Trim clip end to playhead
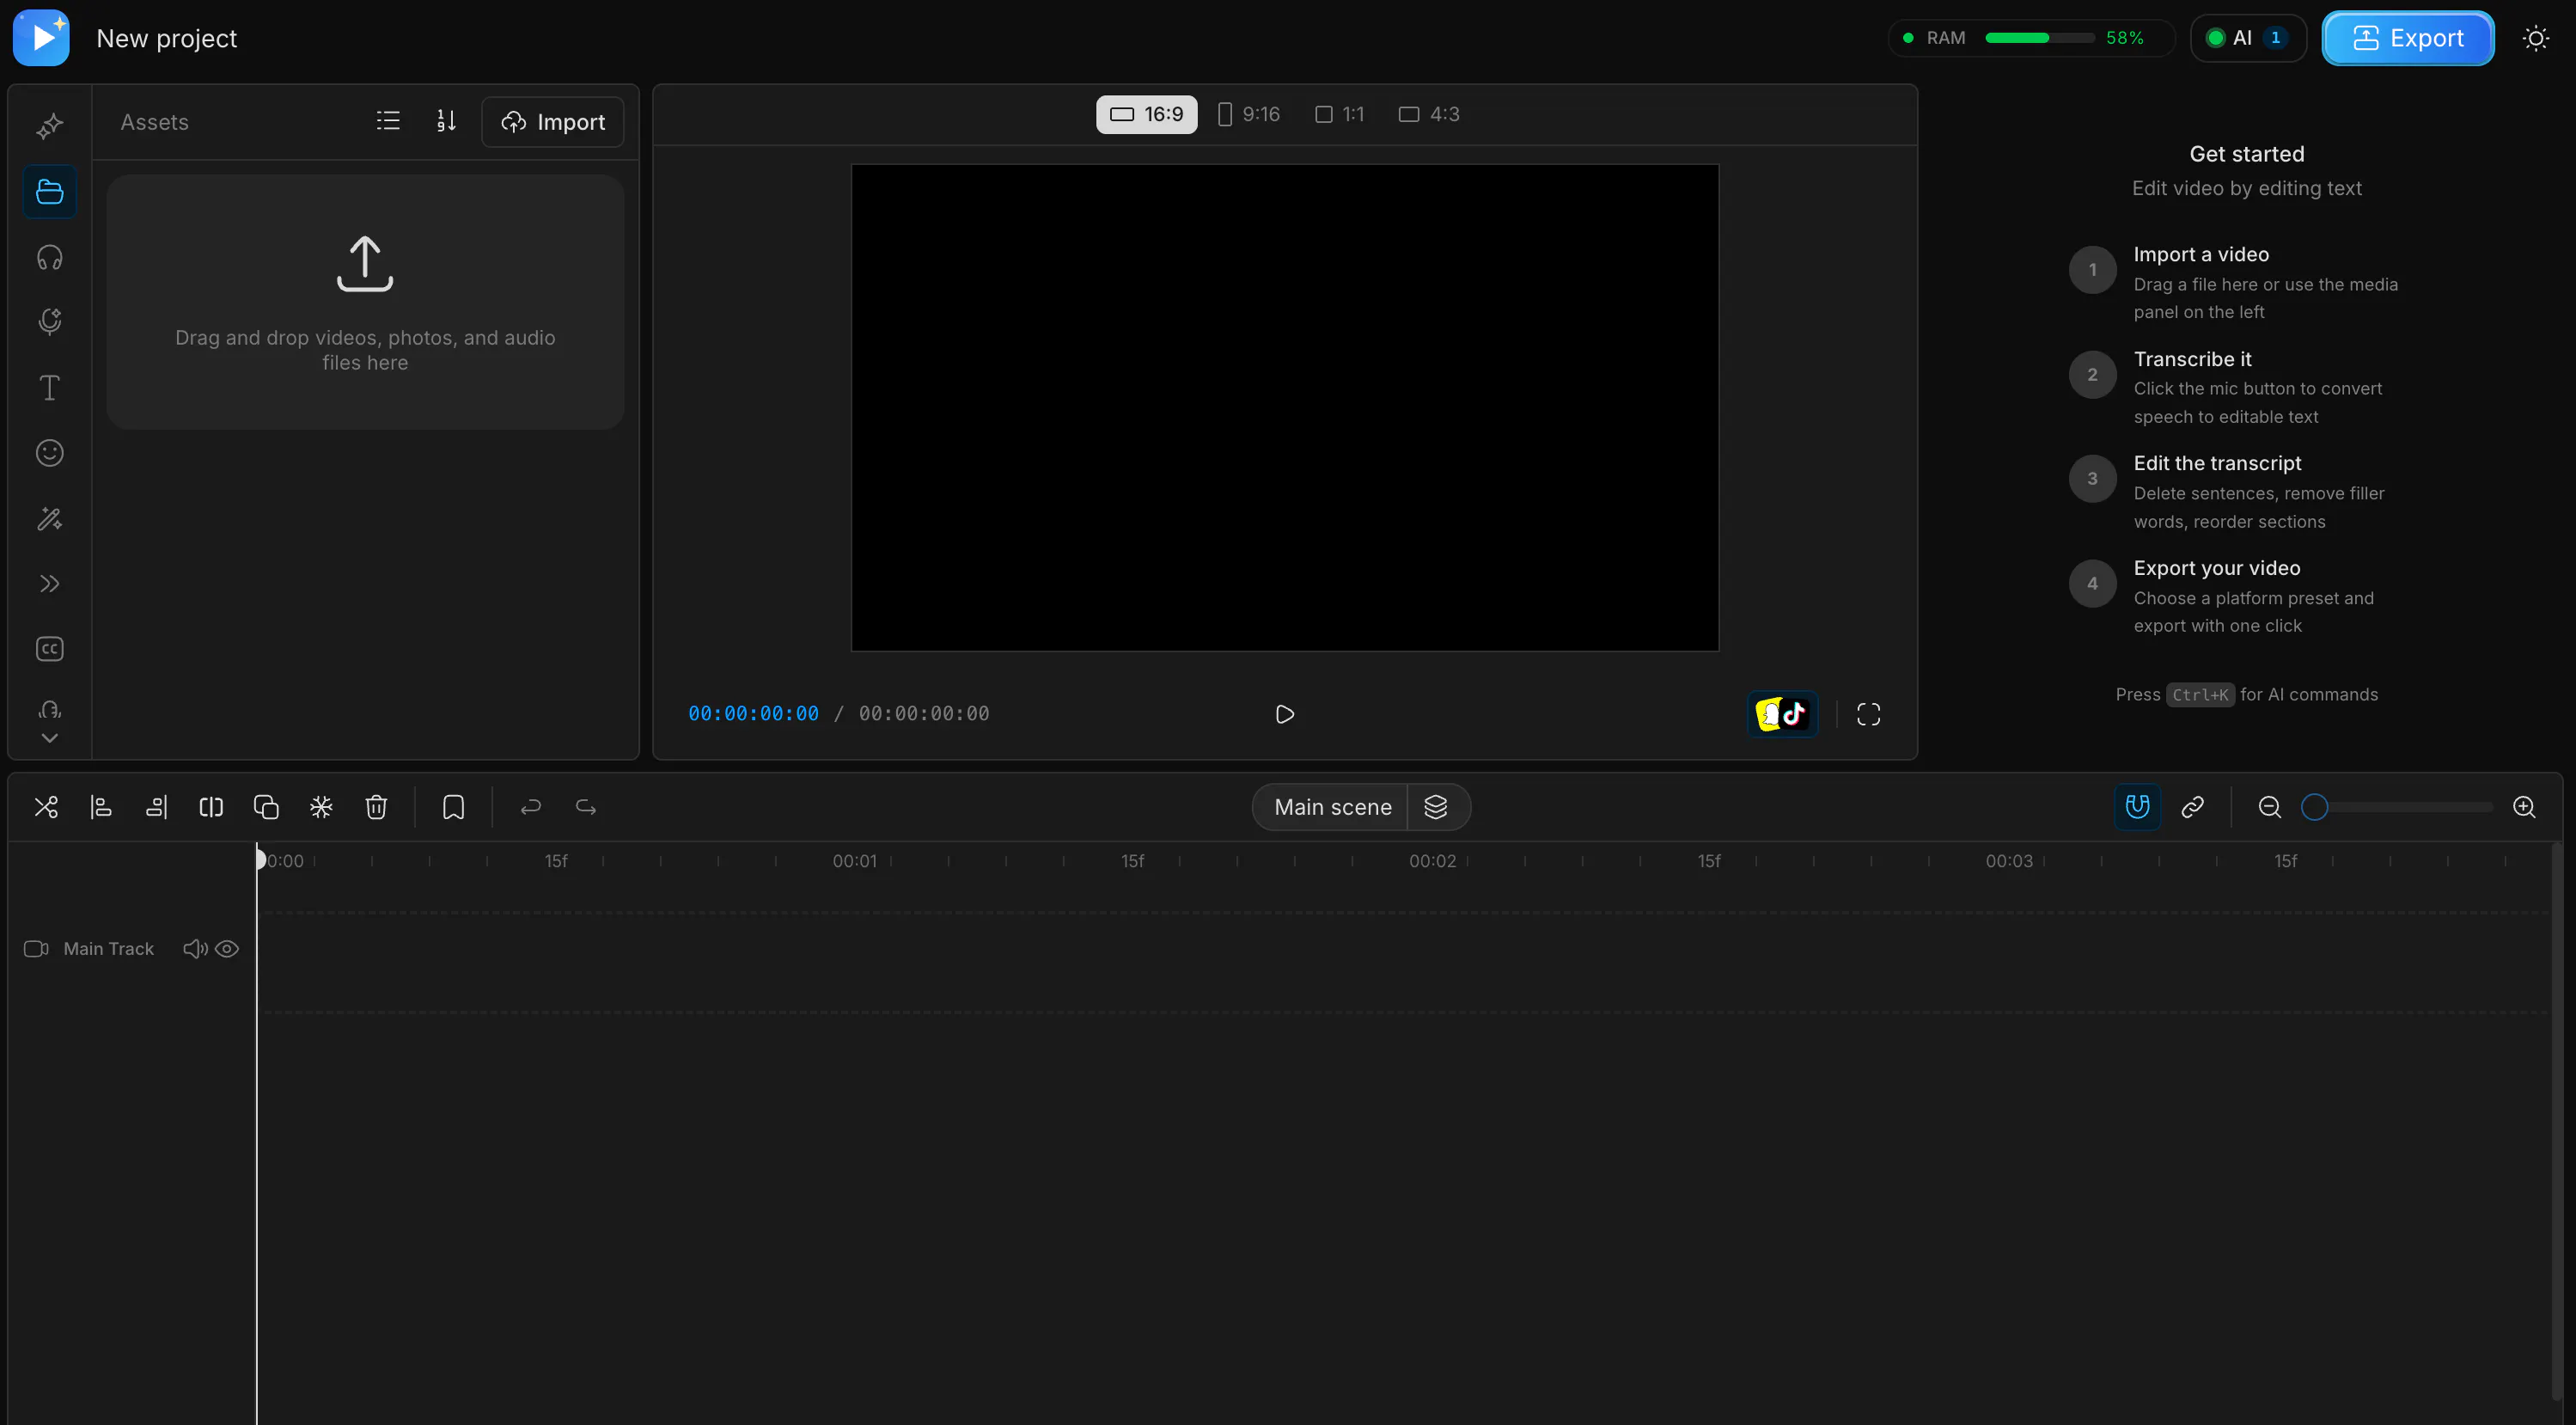Image resolution: width=2576 pixels, height=1425 pixels. [156, 807]
